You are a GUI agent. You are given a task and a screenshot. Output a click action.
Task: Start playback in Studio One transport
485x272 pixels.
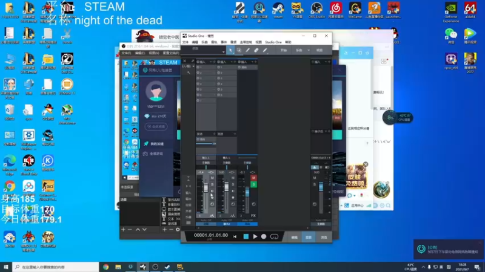[x=255, y=236]
